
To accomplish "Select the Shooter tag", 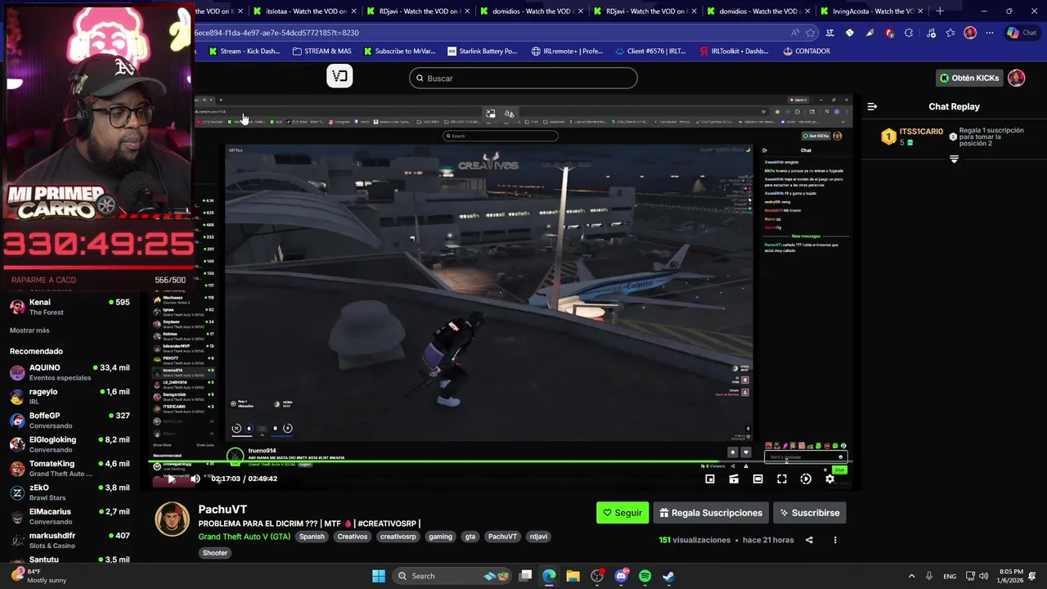I will pyautogui.click(x=215, y=553).
